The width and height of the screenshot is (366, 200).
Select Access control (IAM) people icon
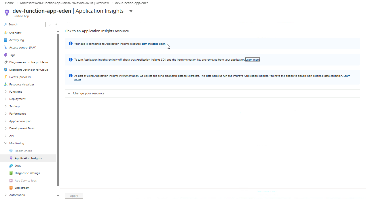coord(5,47)
